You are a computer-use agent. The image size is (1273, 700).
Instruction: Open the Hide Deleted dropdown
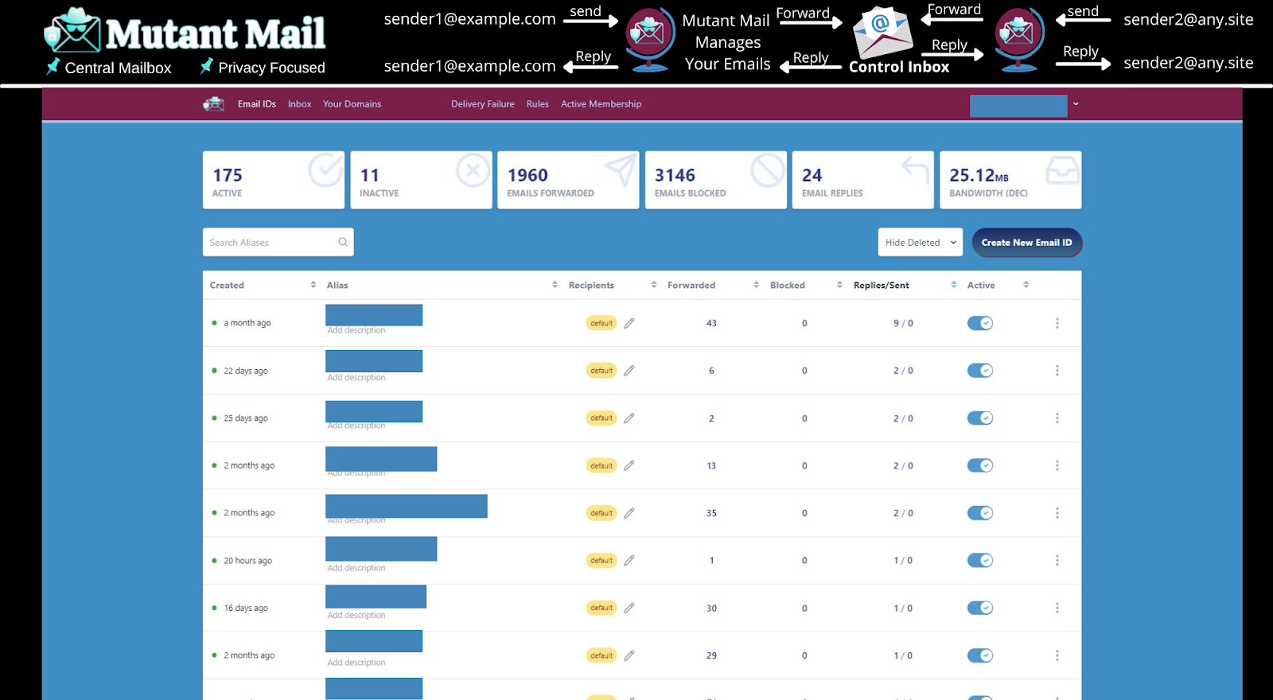point(921,243)
